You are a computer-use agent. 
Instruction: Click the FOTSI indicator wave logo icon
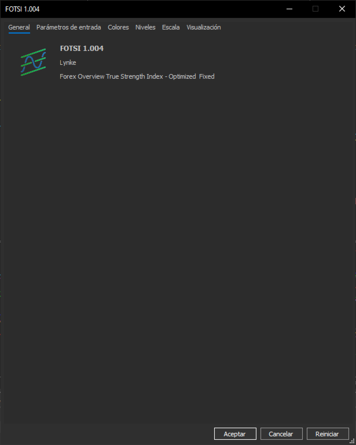point(33,62)
